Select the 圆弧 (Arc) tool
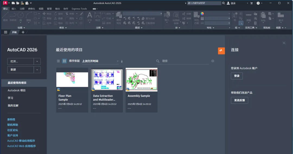 [28, 16]
